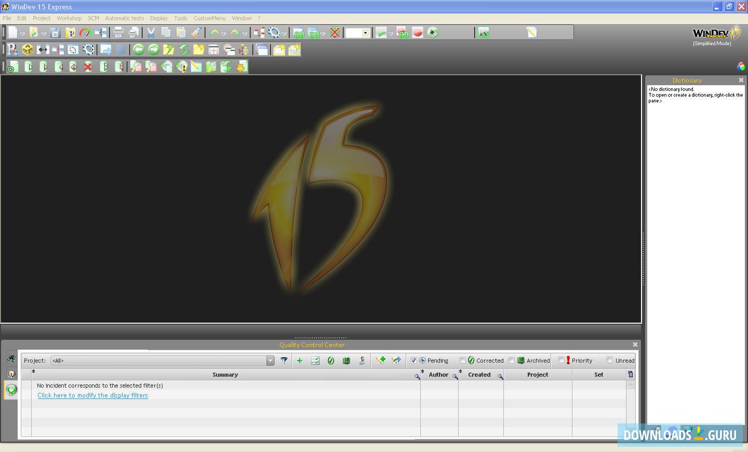748x452 pixels.
Task: Close the Dictionary pane
Action: (x=741, y=80)
